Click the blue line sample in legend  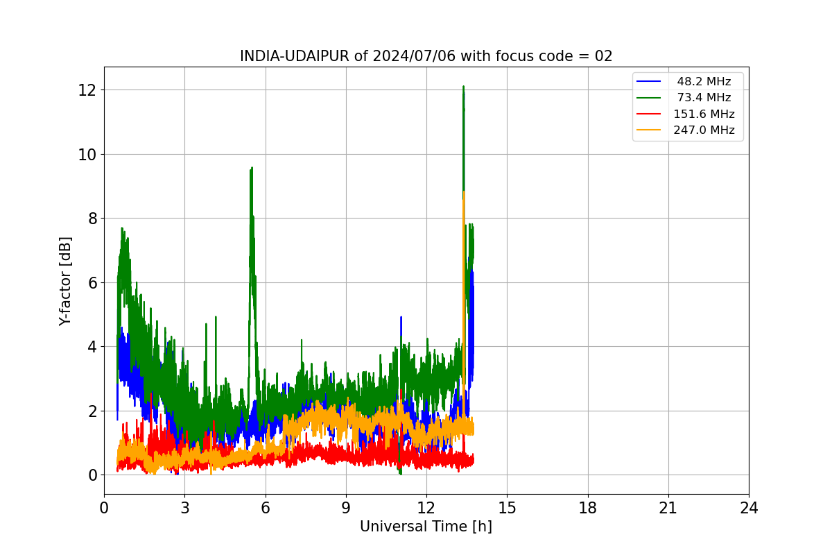click(649, 82)
